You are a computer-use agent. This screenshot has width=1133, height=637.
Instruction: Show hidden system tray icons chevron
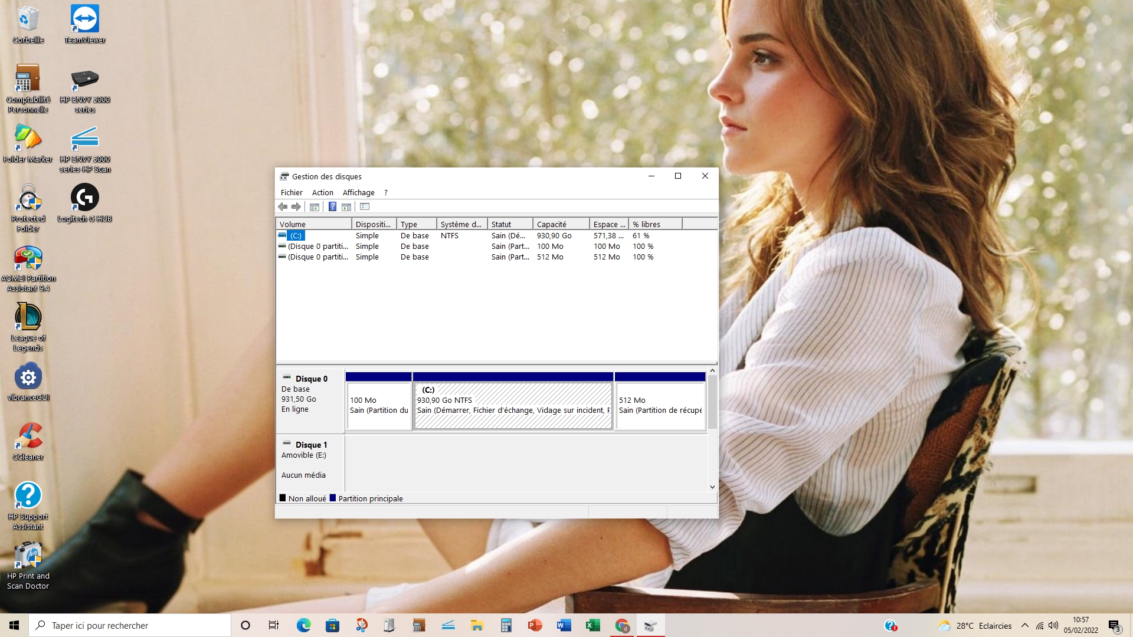click(1024, 626)
